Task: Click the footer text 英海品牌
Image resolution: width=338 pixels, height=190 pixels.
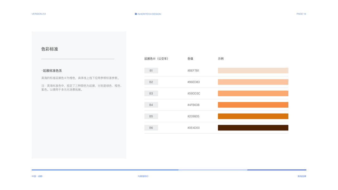Action: coord(302,176)
